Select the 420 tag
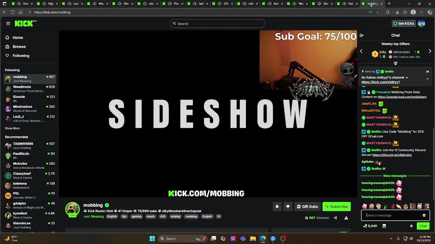This screenshot has height=244, width=435. 163,217
